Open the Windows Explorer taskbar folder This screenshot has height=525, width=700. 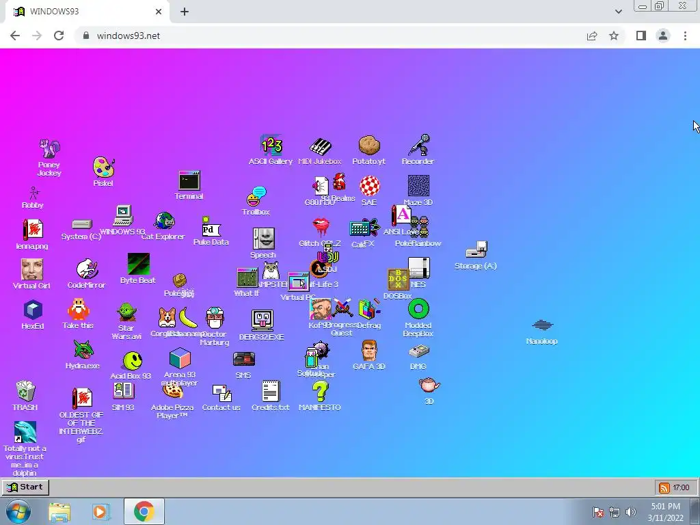pos(59,511)
